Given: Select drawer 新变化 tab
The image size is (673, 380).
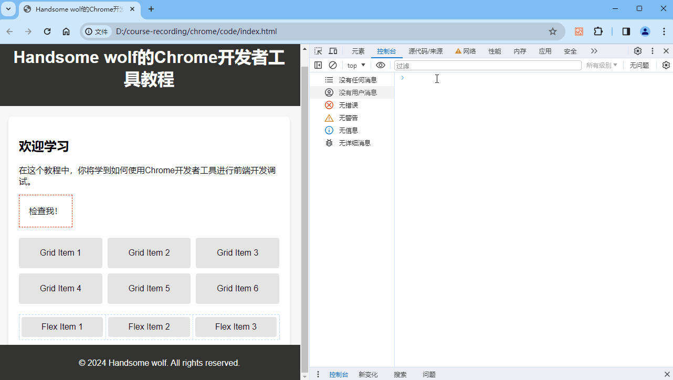Looking at the screenshot, I should tap(368, 374).
